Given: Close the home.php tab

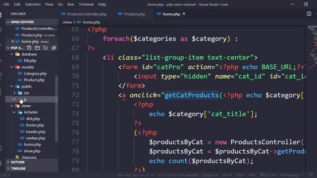Looking at the screenshot, I should point(184,14).
